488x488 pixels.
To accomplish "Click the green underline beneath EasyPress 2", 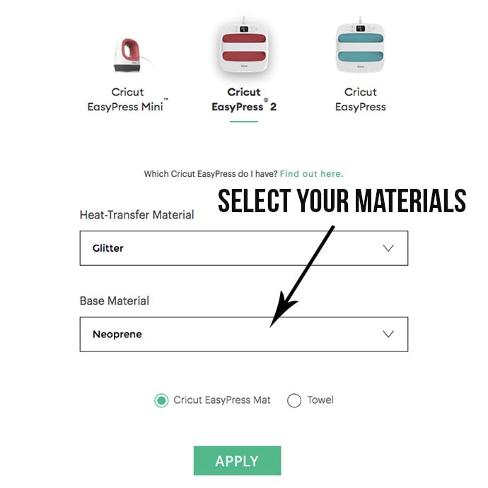I will click(244, 122).
